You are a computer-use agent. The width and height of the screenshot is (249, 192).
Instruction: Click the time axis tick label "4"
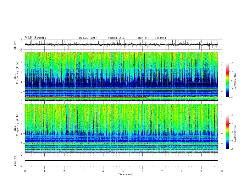103,171
